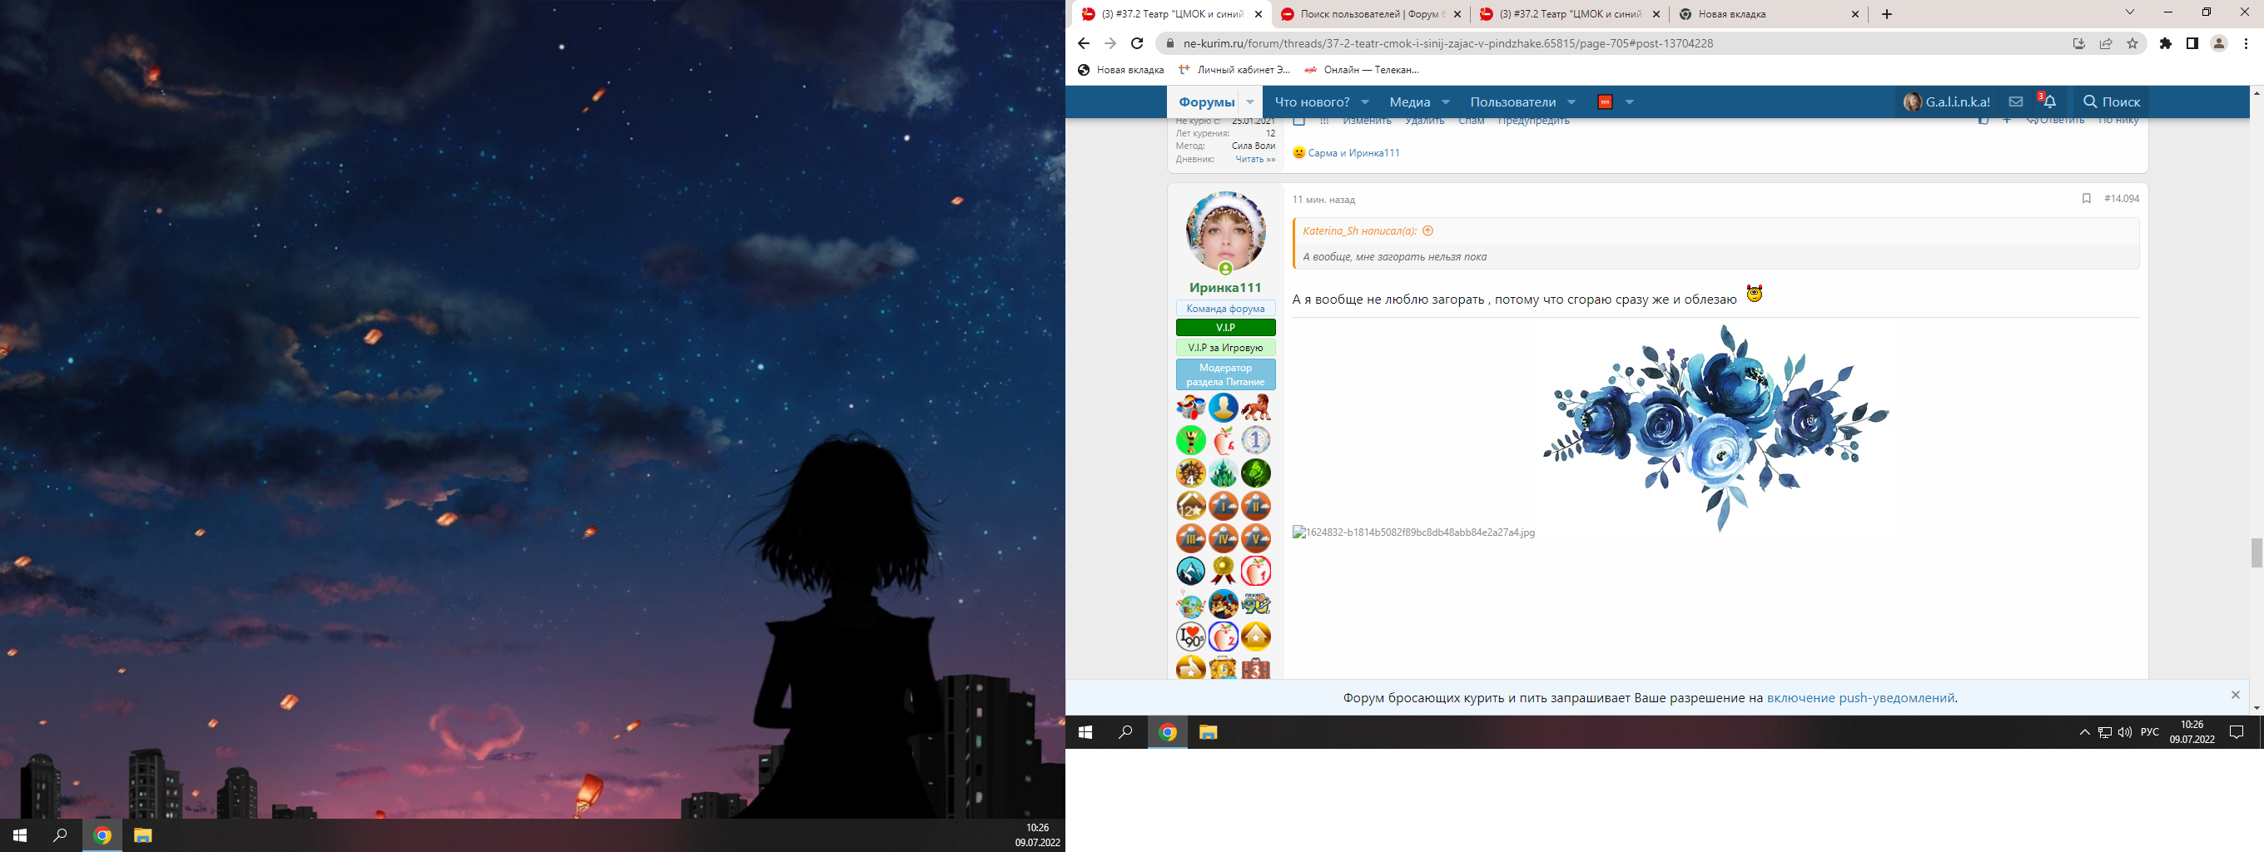Click the red SOS icon in forum navigation
Image resolution: width=2264 pixels, height=852 pixels.
coord(1605,102)
